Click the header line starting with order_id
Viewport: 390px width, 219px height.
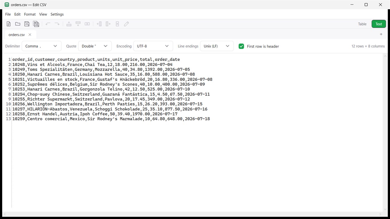click(96, 60)
